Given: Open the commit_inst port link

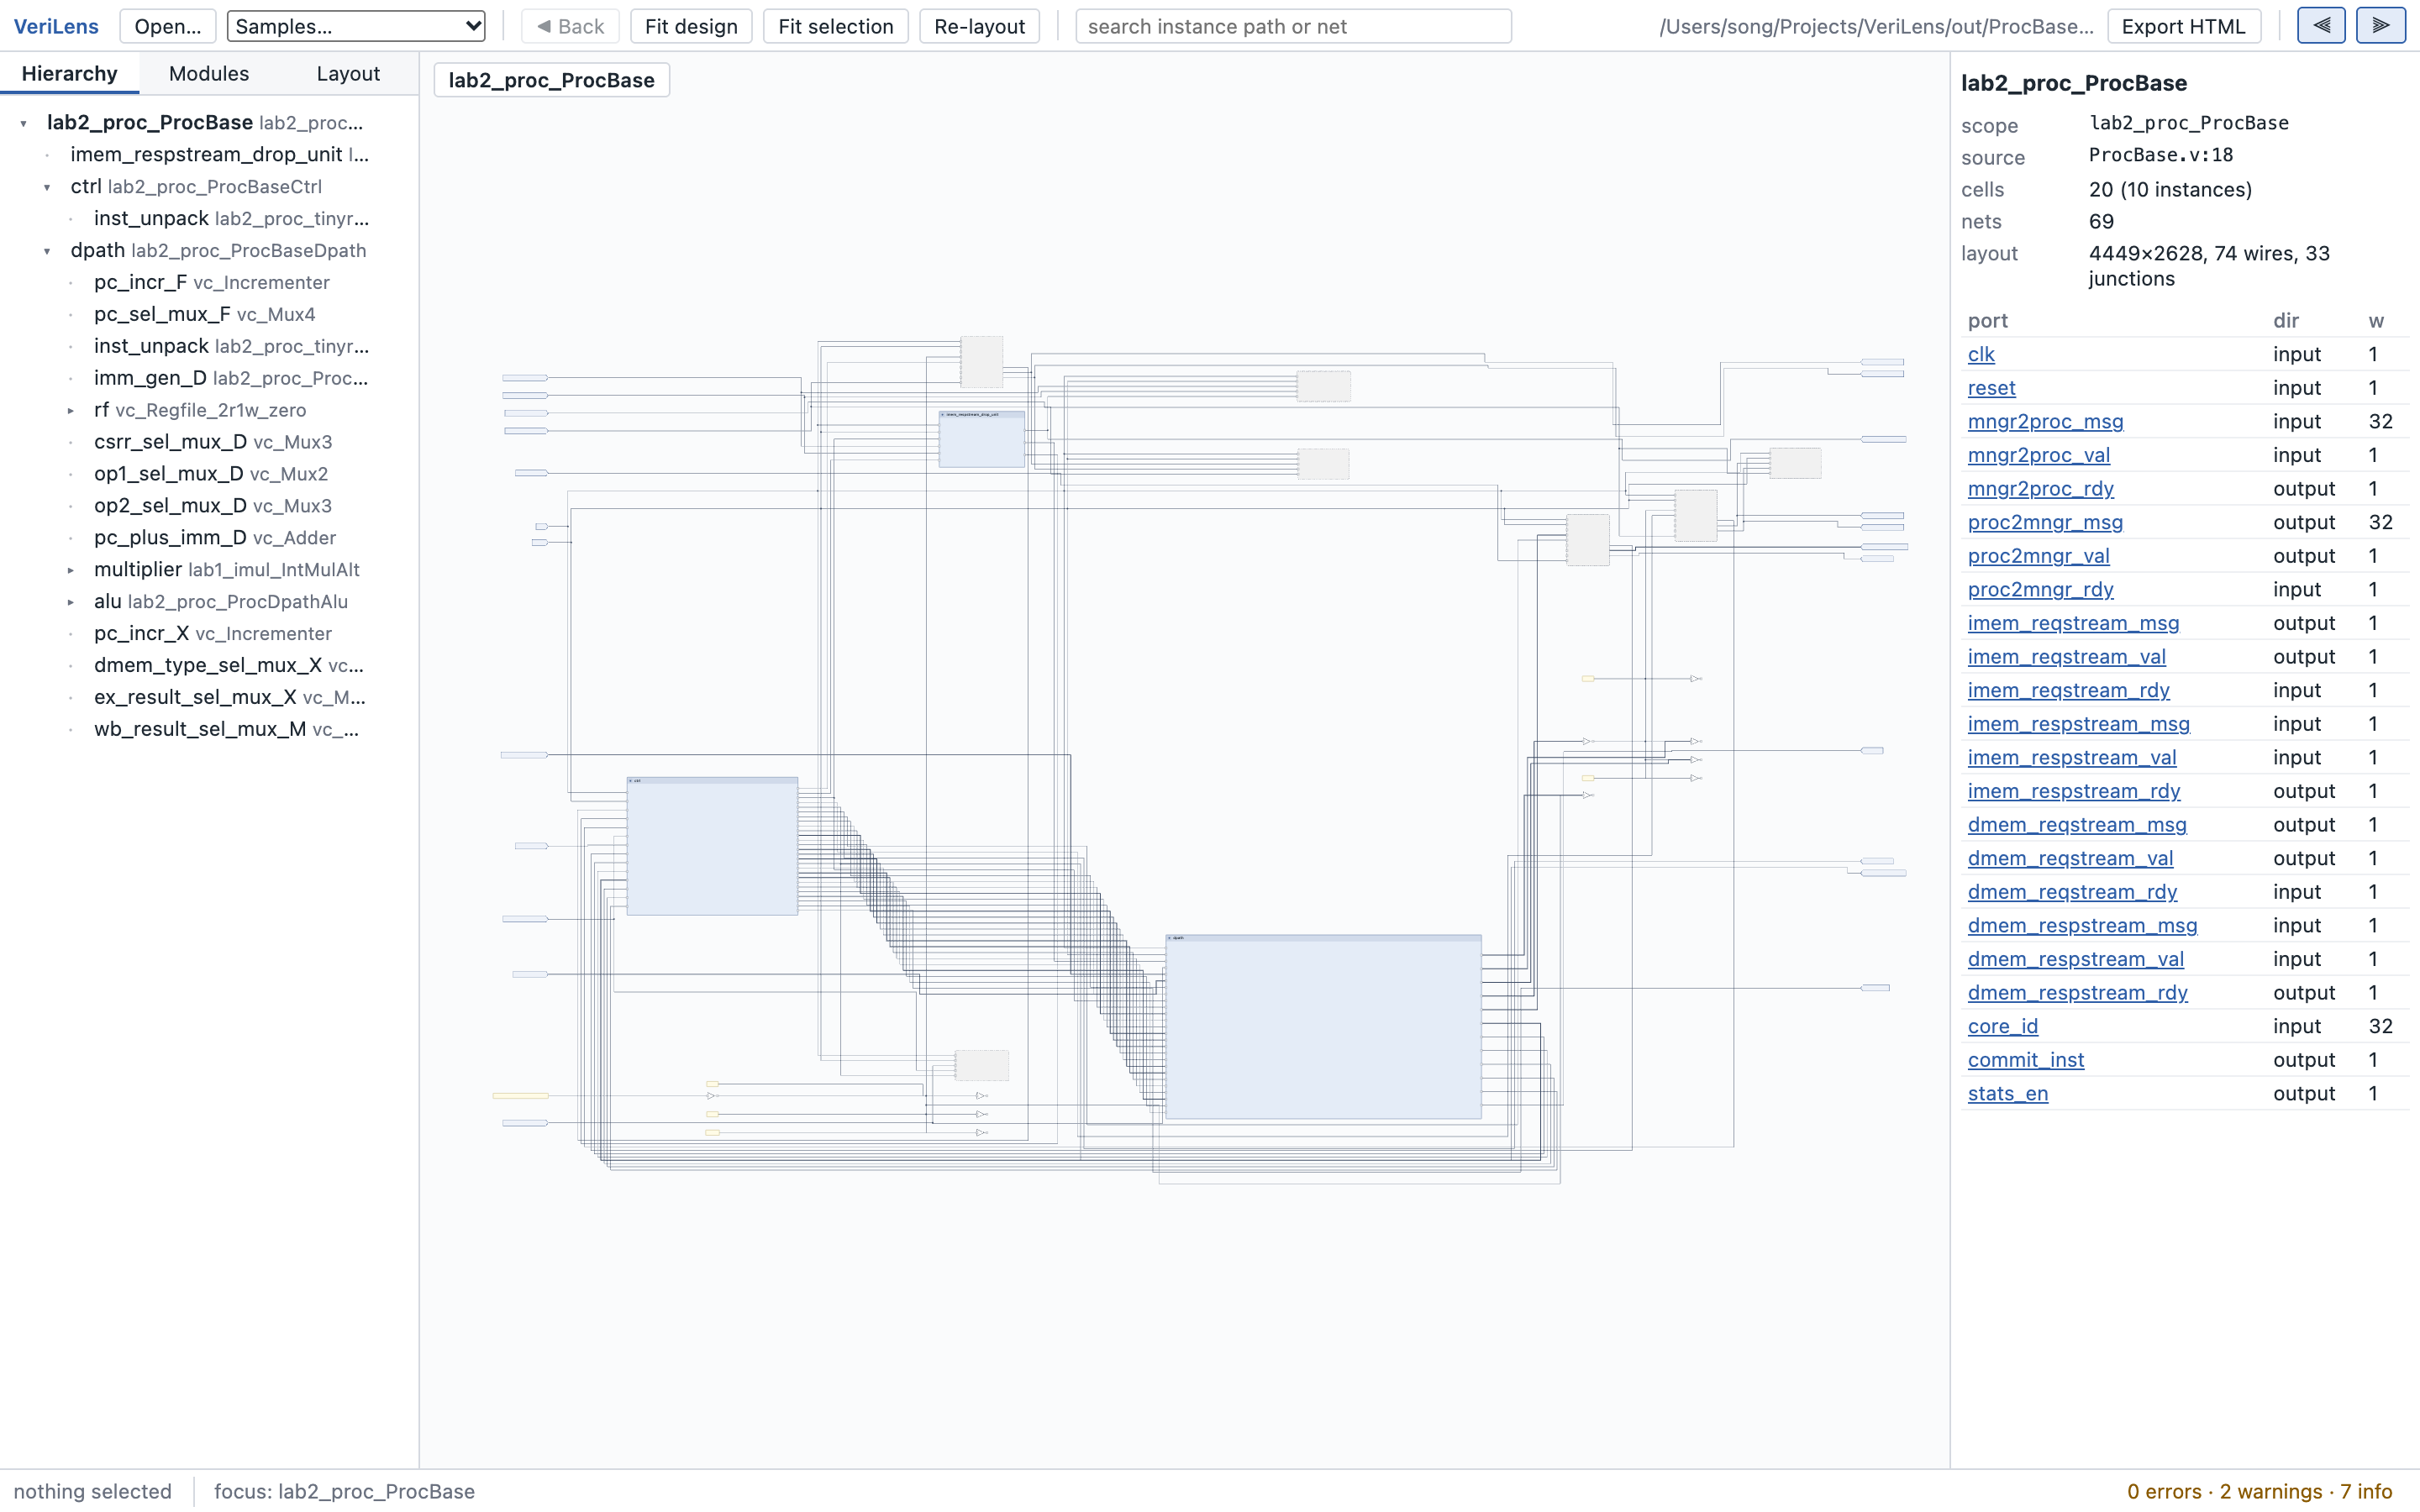Looking at the screenshot, I should tap(2025, 1059).
